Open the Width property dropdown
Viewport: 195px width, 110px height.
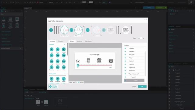click(x=79, y=36)
